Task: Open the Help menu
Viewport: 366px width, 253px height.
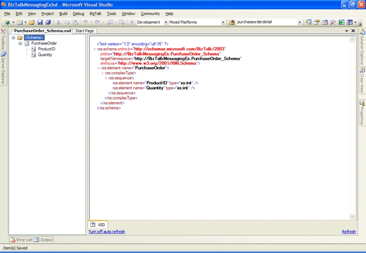Action: [x=170, y=14]
